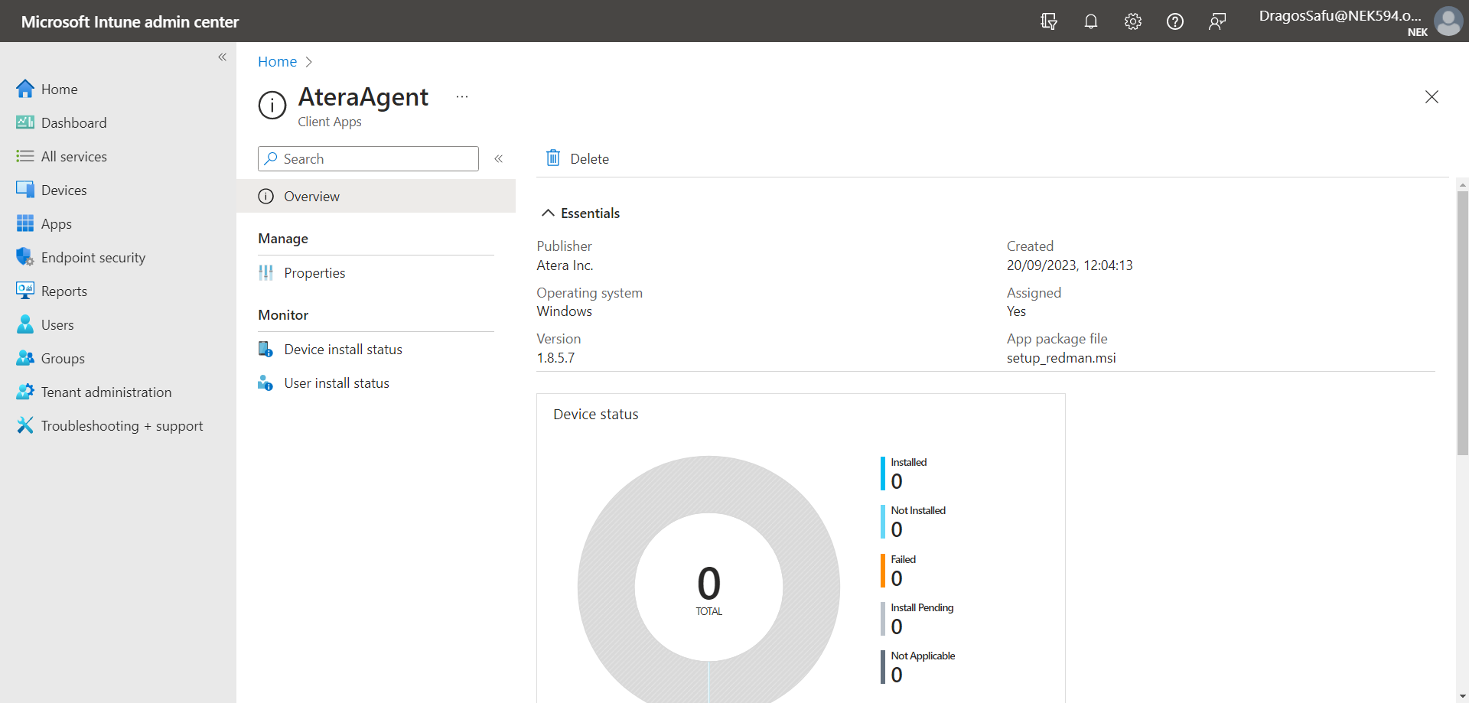Select Overview in resource menu

pyautogui.click(x=376, y=197)
